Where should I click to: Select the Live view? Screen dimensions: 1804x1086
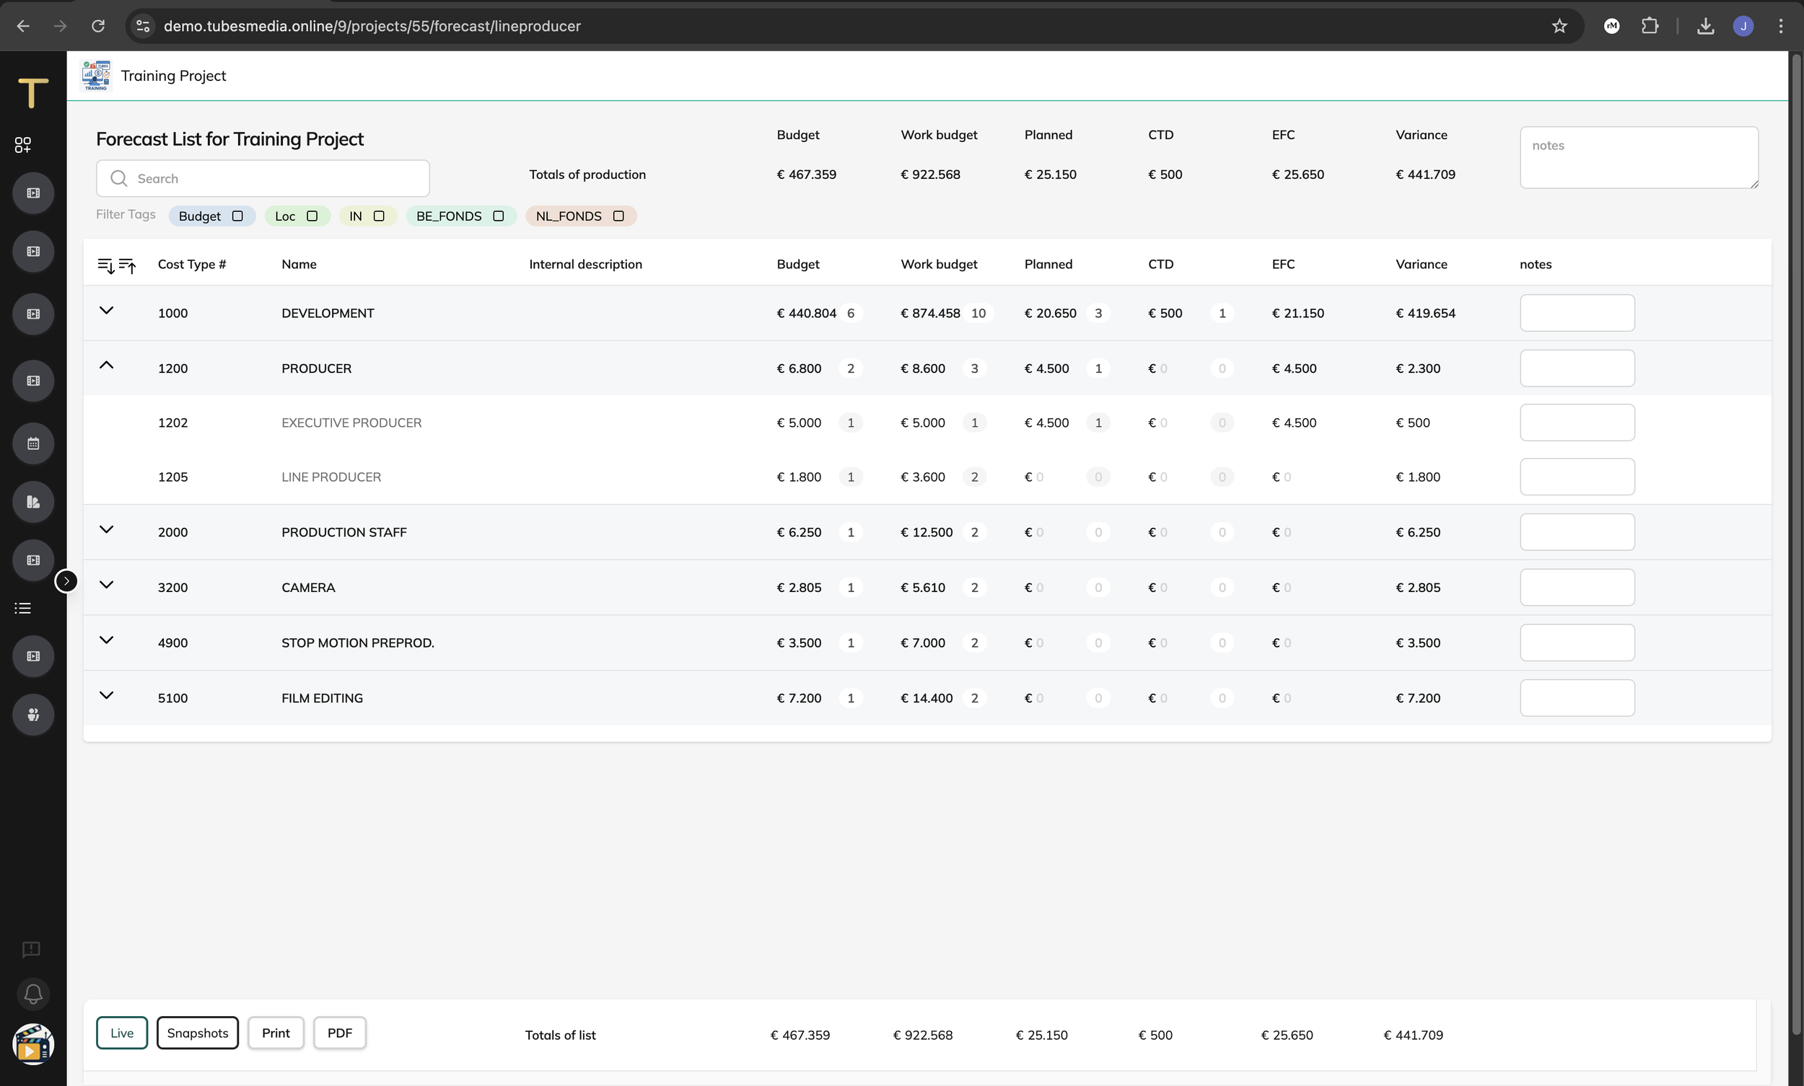[x=121, y=1033]
